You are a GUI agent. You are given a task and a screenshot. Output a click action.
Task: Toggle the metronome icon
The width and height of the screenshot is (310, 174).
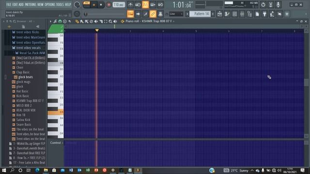click(x=130, y=4)
